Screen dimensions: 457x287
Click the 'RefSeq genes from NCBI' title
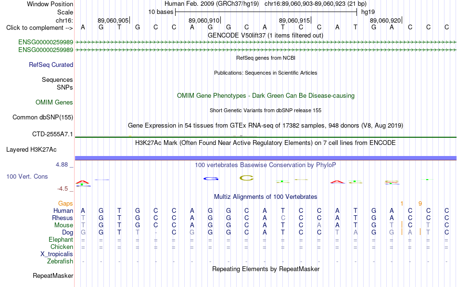(266, 58)
